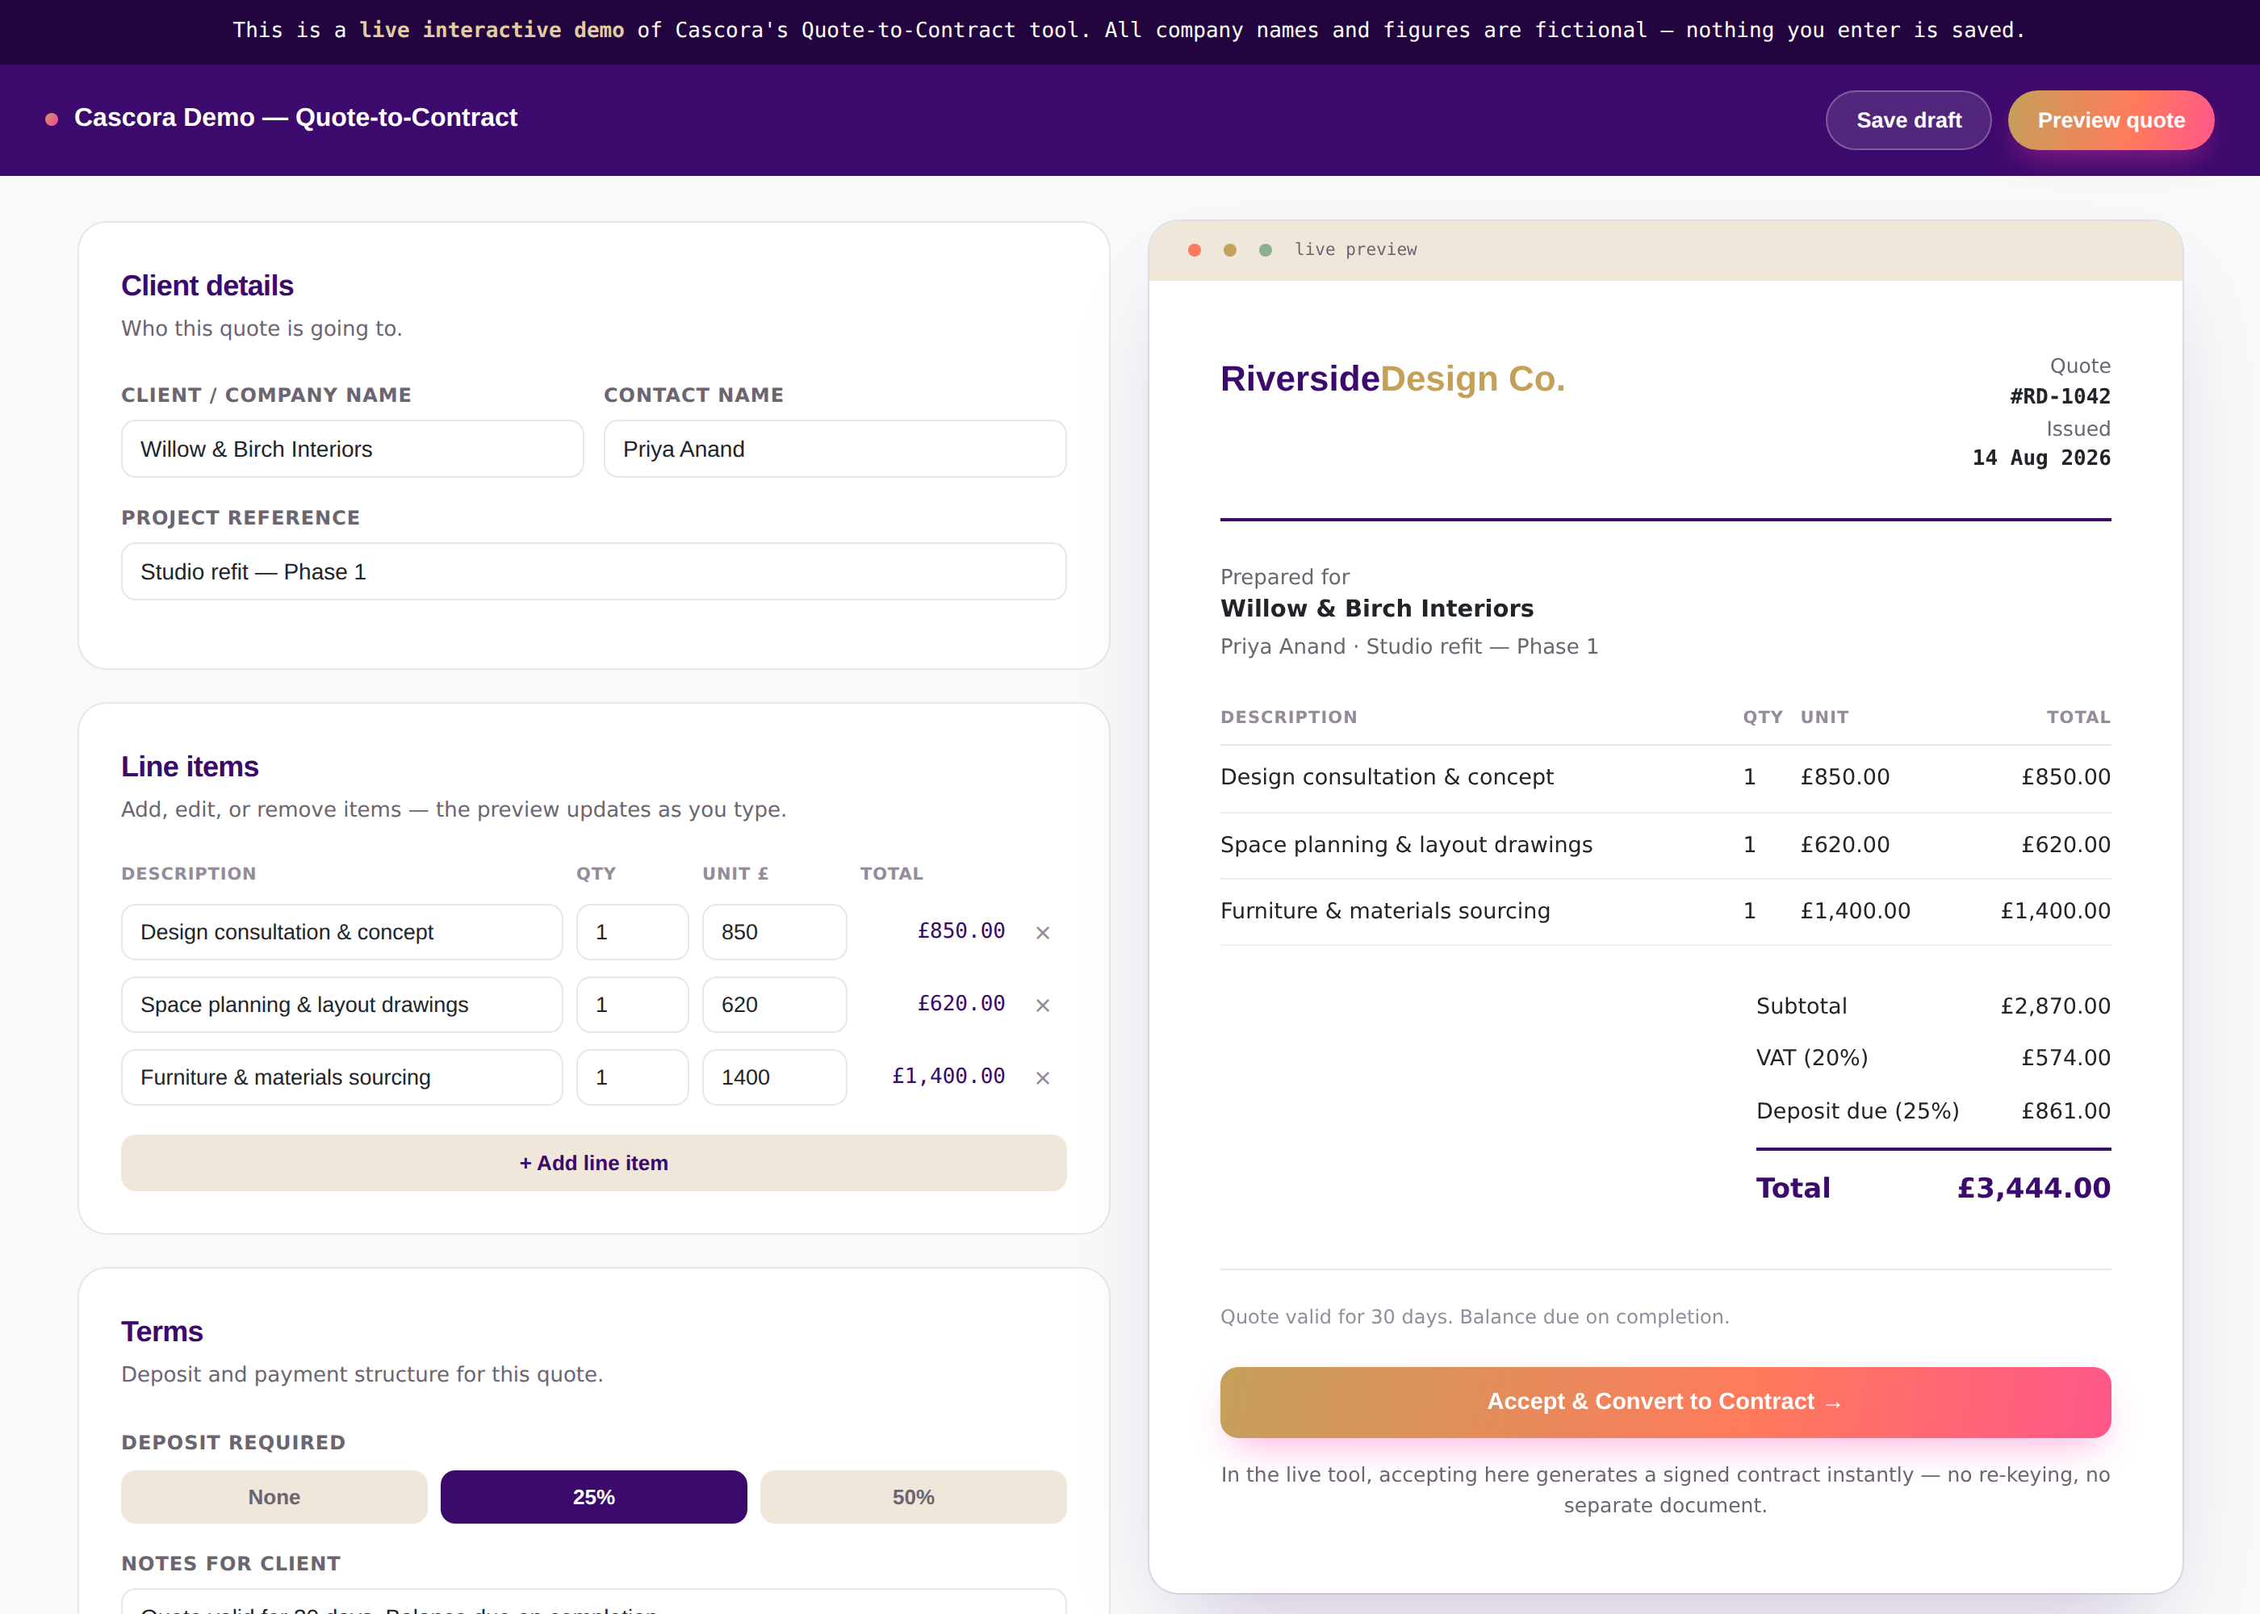Image resolution: width=2260 pixels, height=1614 pixels.
Task: Edit unit price 620
Action: click(774, 1005)
